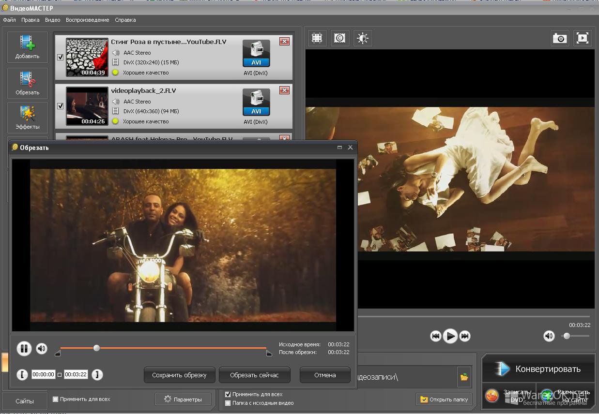Select the Обрезать scissors tool in sidebar
The height and width of the screenshot is (414, 599).
point(28,83)
